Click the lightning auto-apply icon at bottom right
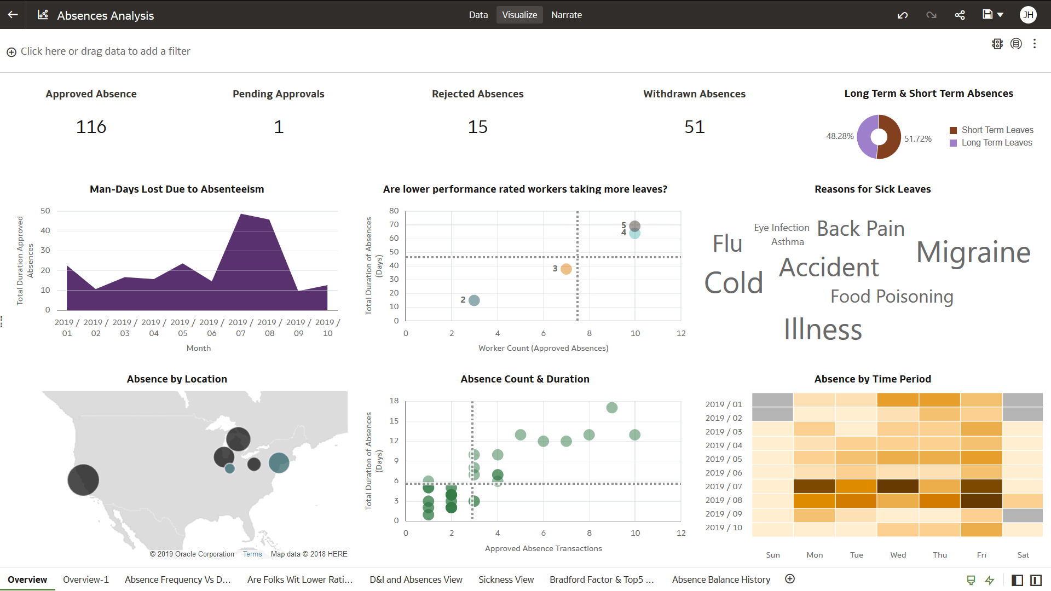The height and width of the screenshot is (591, 1051). coord(990,581)
